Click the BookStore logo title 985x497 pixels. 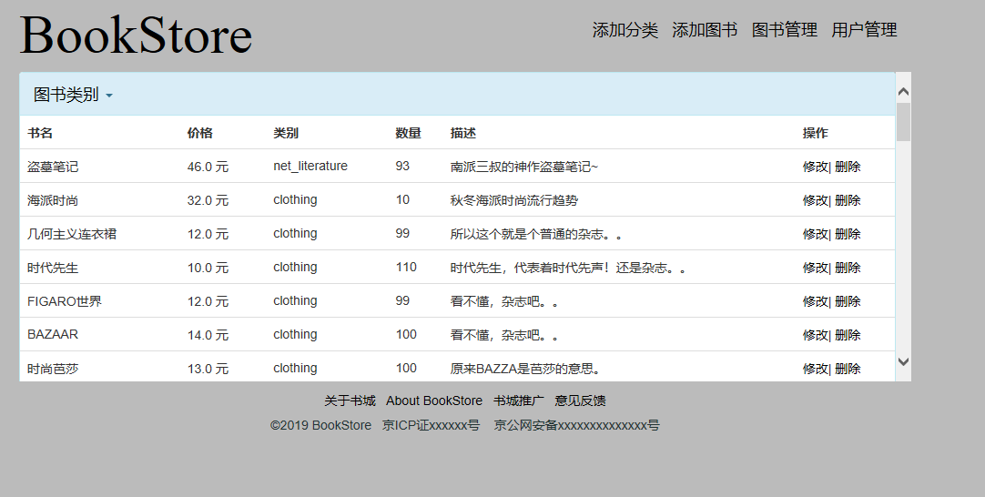(136, 35)
